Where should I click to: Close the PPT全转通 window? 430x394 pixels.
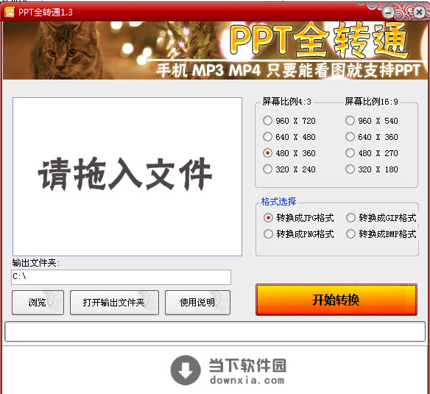419,13
